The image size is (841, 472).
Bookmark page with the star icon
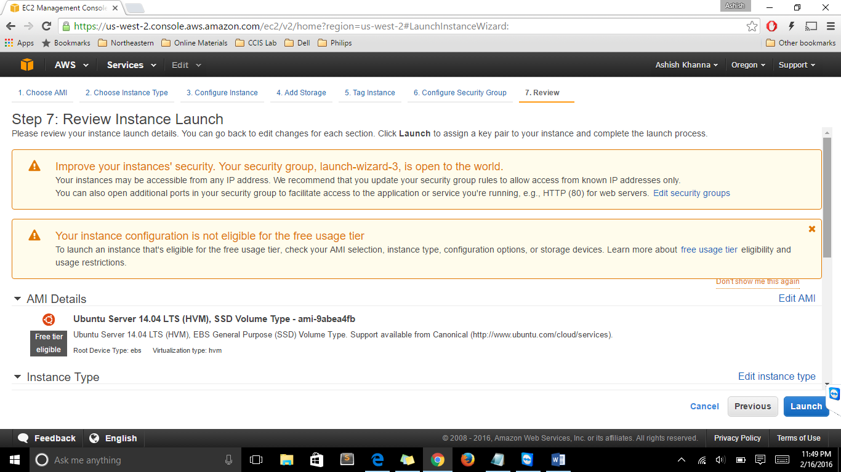[752, 26]
